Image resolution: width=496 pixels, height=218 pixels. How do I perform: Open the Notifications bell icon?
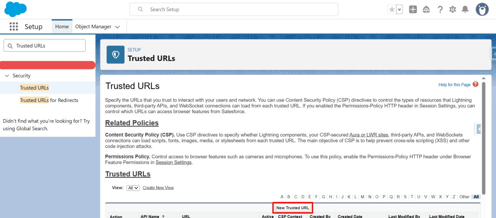pyautogui.click(x=465, y=10)
